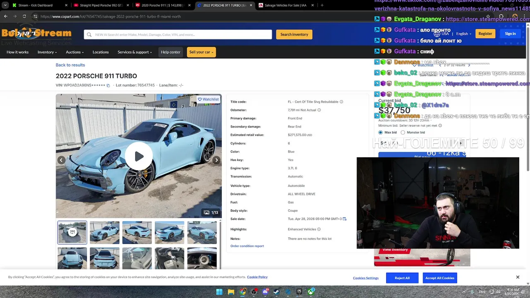Add sale date to calendar icon
Image resolution: width=530 pixels, height=298 pixels.
[x=344, y=219]
